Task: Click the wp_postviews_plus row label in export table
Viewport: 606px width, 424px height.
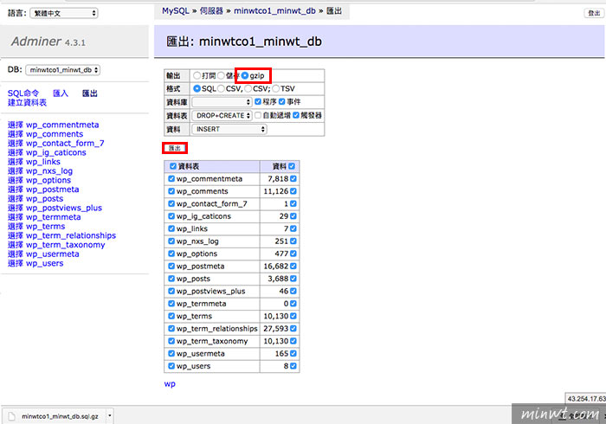Action: pyautogui.click(x=211, y=291)
